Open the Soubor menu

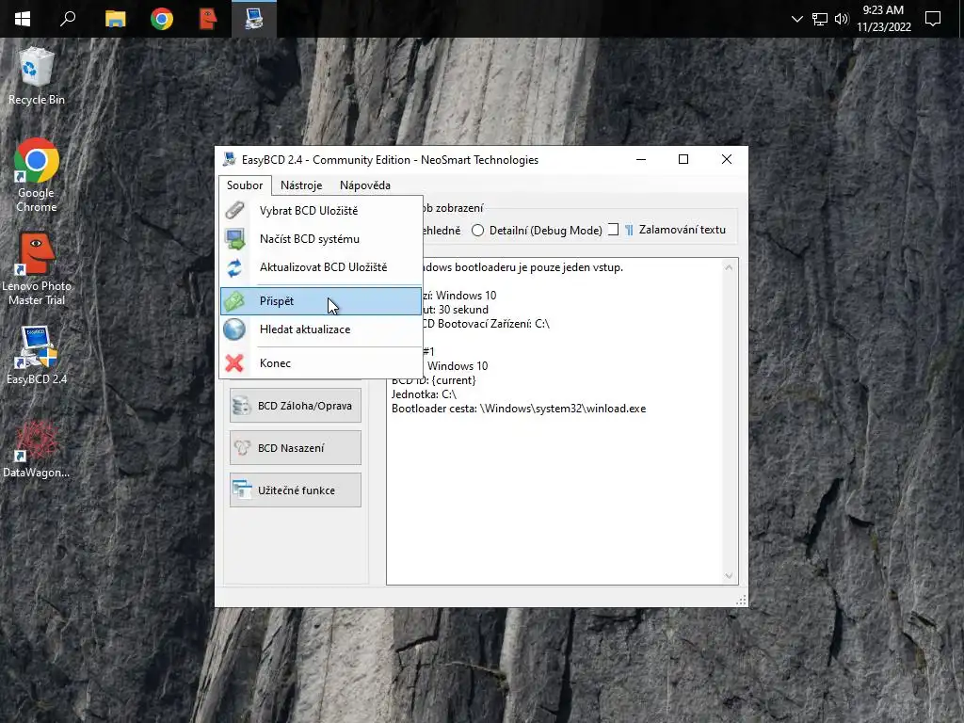click(x=245, y=185)
